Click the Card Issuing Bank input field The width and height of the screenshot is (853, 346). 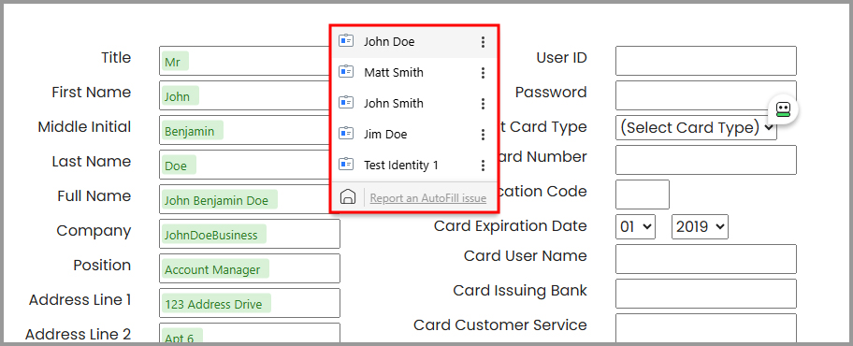click(x=706, y=294)
